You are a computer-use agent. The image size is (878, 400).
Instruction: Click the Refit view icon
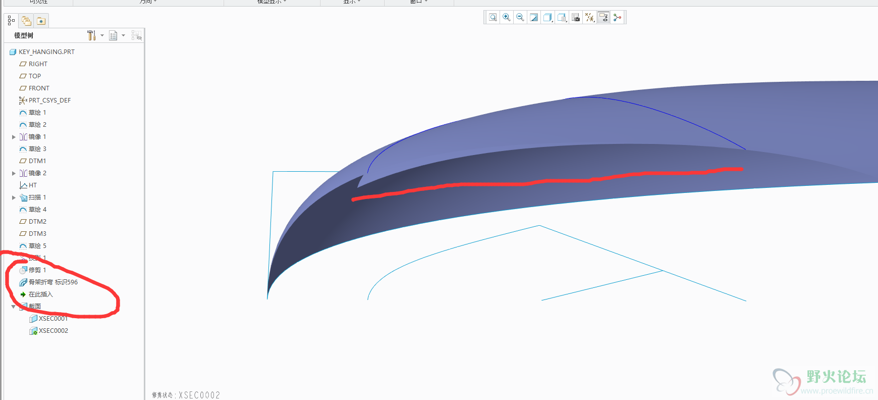click(x=493, y=18)
